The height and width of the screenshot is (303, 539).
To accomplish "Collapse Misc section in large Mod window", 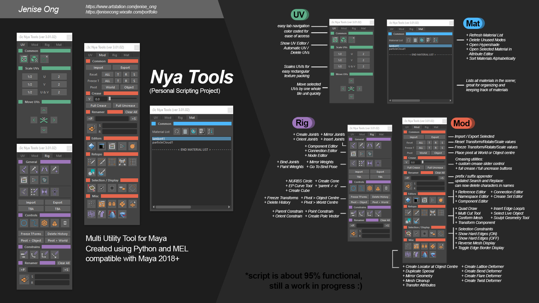I will (x=88, y=196).
